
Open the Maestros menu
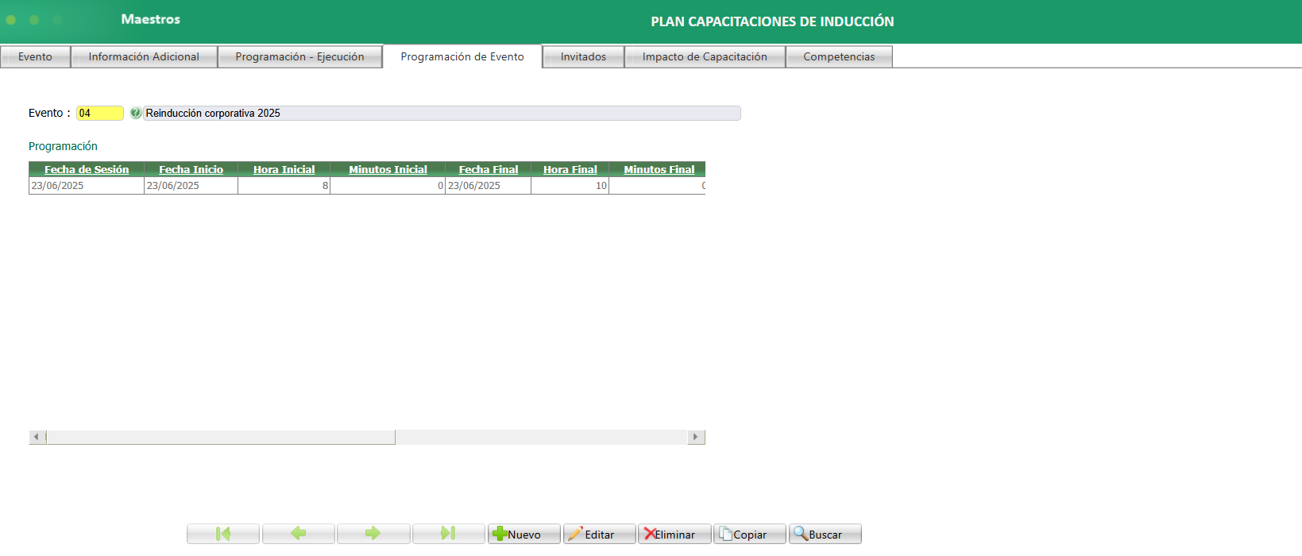pos(151,19)
